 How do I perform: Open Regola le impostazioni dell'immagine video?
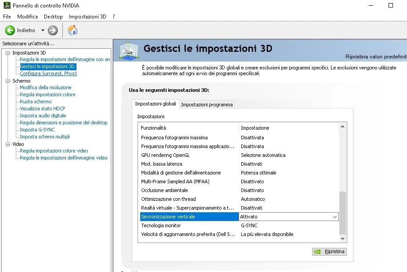[x=64, y=158]
